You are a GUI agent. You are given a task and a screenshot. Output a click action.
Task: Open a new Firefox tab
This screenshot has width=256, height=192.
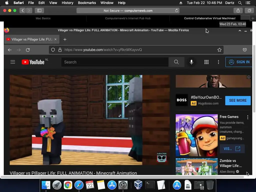pyautogui.click(x=65, y=39)
